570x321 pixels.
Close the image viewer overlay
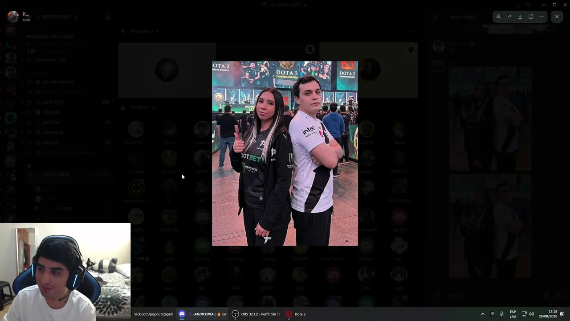[x=557, y=16]
